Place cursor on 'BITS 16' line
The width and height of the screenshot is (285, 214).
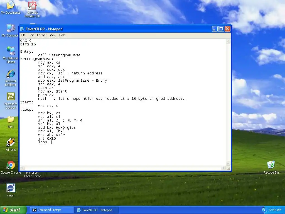click(x=28, y=44)
